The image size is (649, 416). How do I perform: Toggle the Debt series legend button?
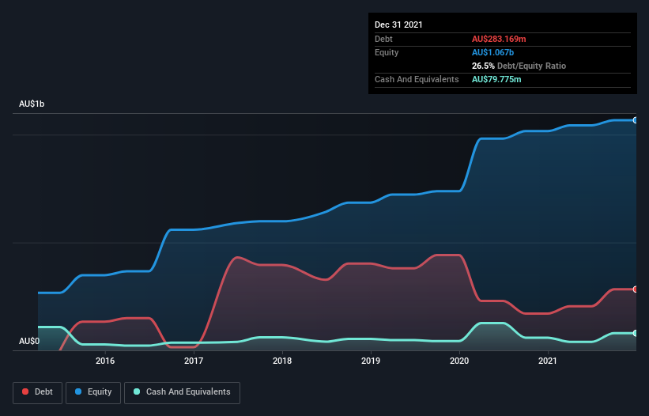(38, 392)
